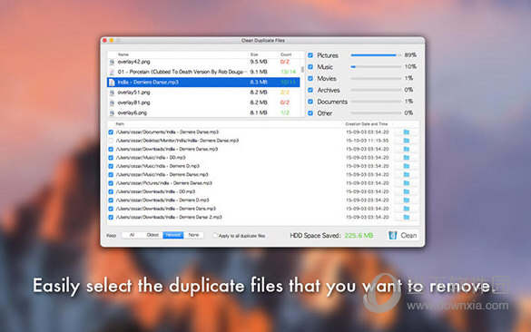Sort file list by the Size column
This screenshot has height=332, width=531.
point(254,54)
